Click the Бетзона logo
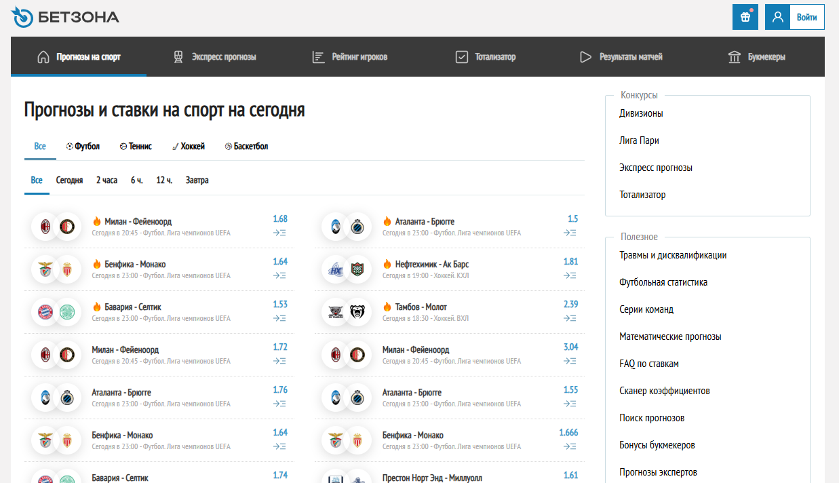 coord(65,17)
